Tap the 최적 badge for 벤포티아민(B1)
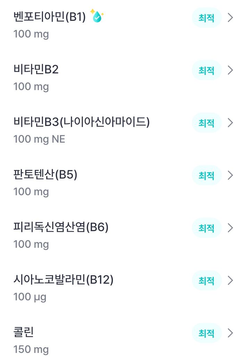 click(207, 18)
